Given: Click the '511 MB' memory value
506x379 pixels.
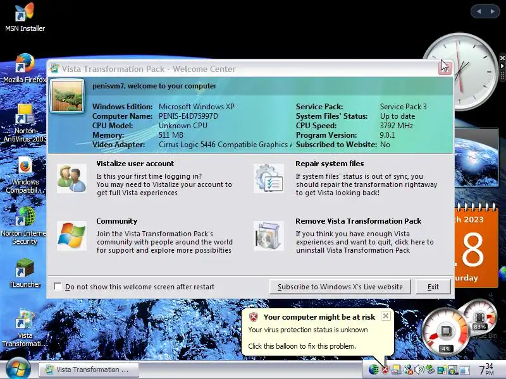Looking at the screenshot, I should [x=171, y=135].
